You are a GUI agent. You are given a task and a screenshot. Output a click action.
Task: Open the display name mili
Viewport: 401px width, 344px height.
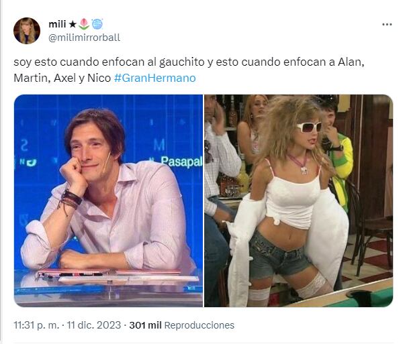(x=57, y=24)
